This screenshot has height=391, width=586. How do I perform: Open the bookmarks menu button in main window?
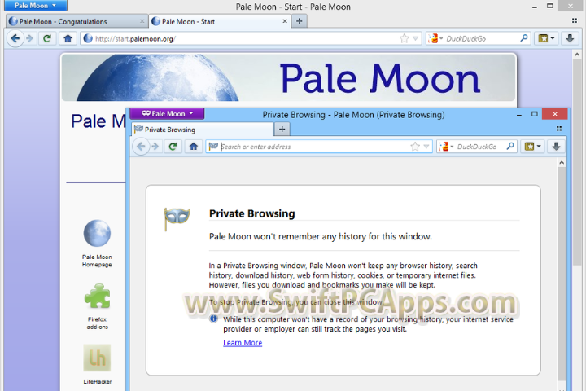(x=546, y=38)
